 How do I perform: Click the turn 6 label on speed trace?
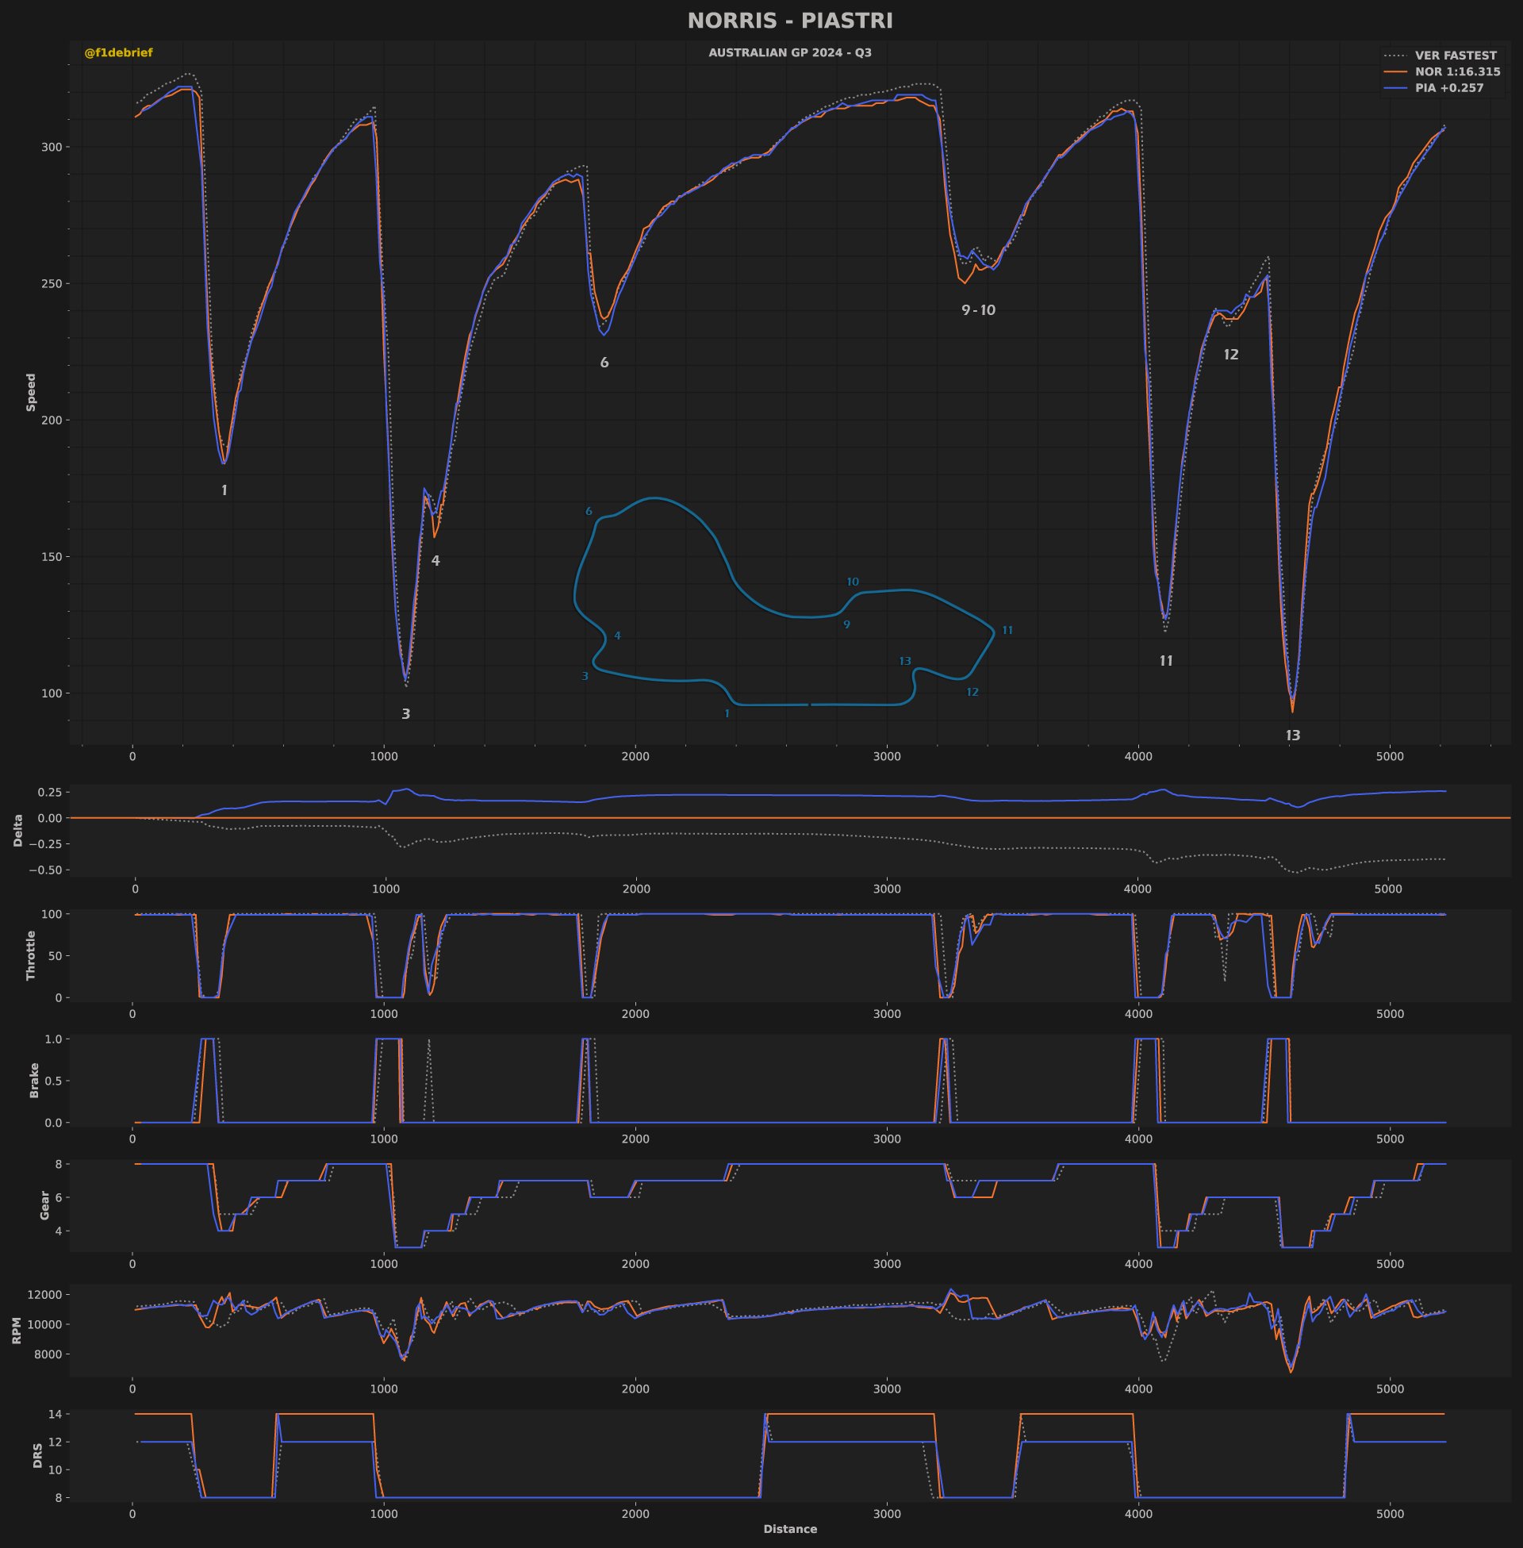(x=604, y=363)
